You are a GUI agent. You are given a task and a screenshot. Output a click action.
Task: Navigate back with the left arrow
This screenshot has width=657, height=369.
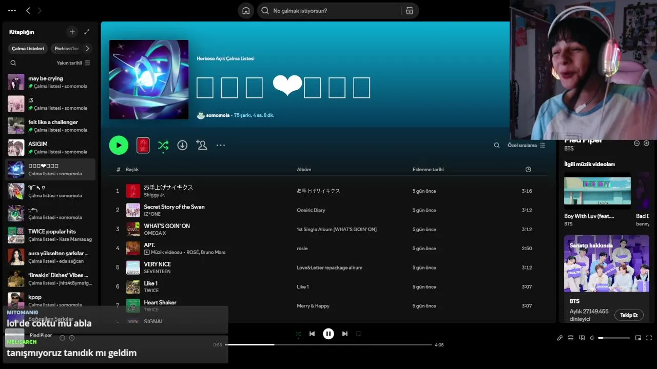pos(28,10)
